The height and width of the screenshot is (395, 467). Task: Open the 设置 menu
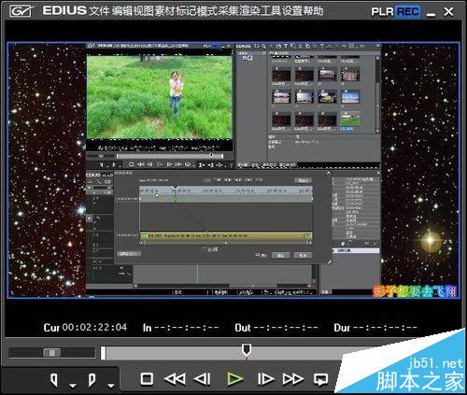292,11
